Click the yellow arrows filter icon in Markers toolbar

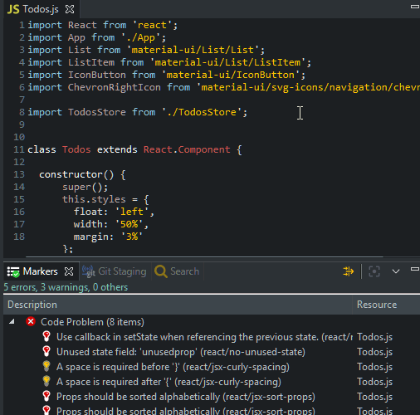click(x=349, y=271)
